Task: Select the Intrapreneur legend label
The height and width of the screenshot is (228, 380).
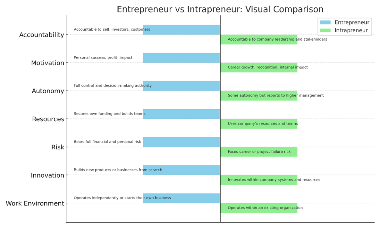Action: coord(351,31)
